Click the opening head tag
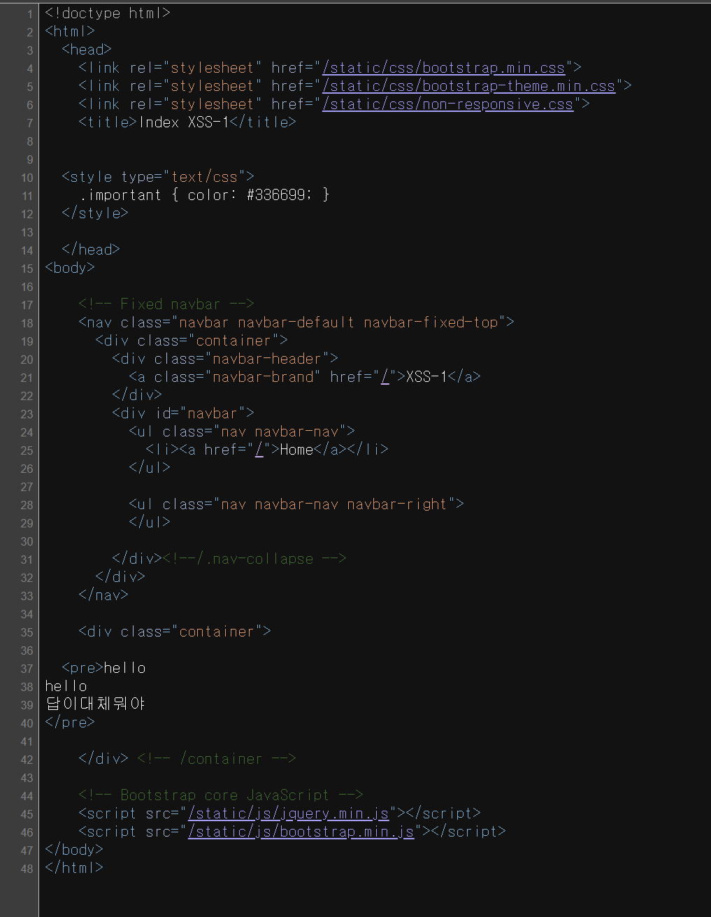Screen dimensions: 711x917 tap(87, 50)
